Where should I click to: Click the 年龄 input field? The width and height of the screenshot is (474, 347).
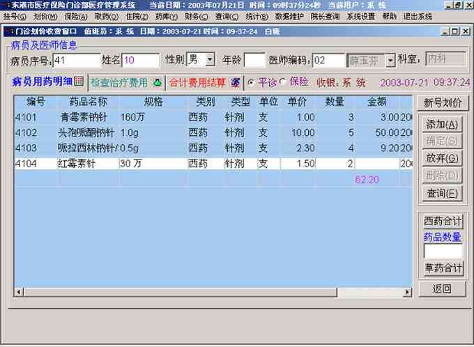(254, 60)
